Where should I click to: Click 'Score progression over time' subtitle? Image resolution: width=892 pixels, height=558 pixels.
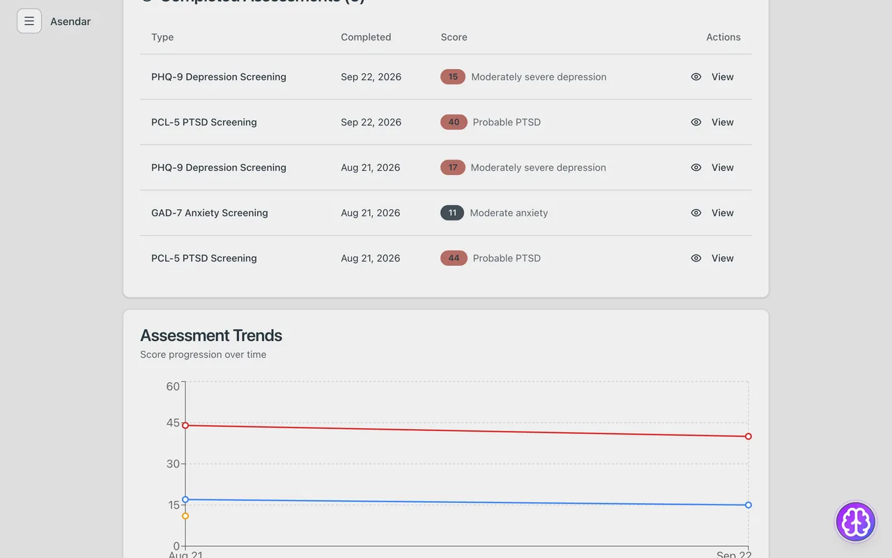click(x=203, y=354)
